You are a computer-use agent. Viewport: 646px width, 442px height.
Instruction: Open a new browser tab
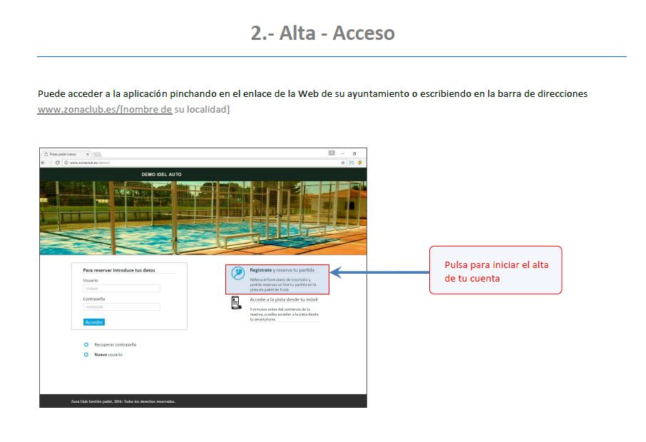[97, 155]
